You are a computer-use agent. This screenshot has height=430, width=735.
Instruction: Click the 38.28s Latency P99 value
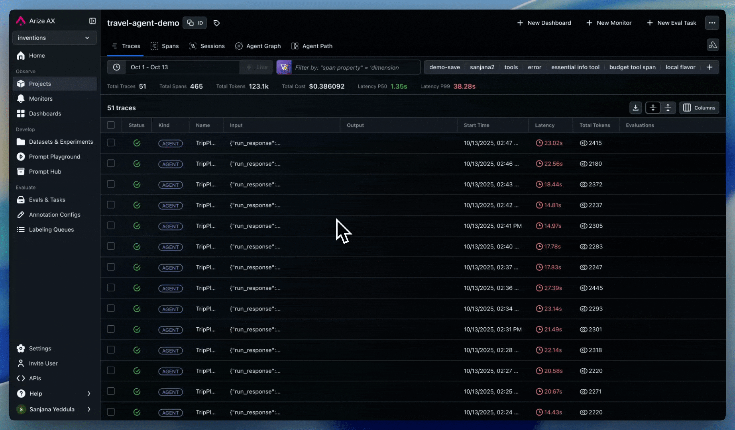point(464,86)
